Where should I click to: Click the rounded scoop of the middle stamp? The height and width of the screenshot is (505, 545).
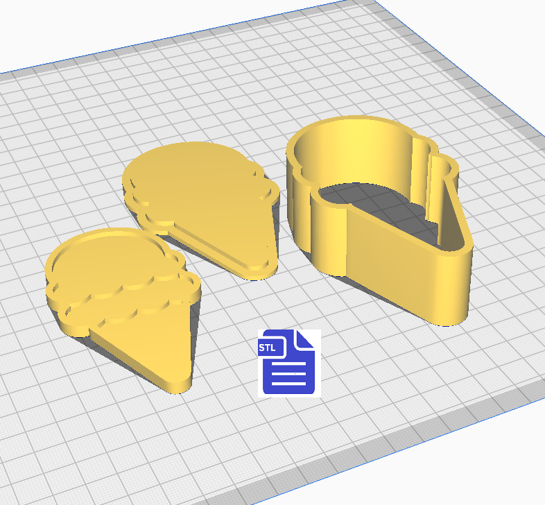pyautogui.click(x=187, y=166)
